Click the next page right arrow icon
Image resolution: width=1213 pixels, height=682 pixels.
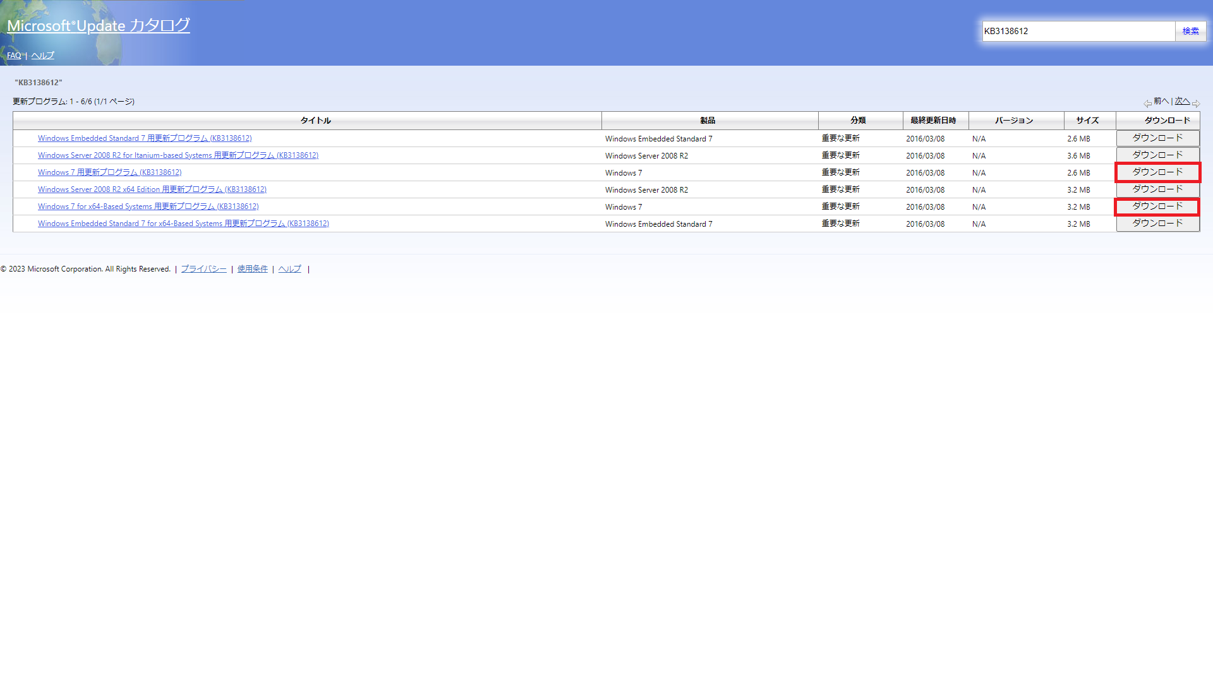point(1196,103)
